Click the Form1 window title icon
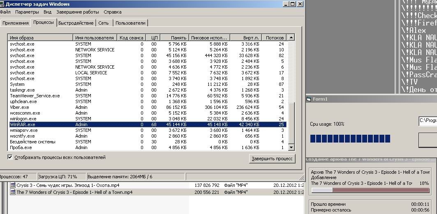 (x=309, y=99)
